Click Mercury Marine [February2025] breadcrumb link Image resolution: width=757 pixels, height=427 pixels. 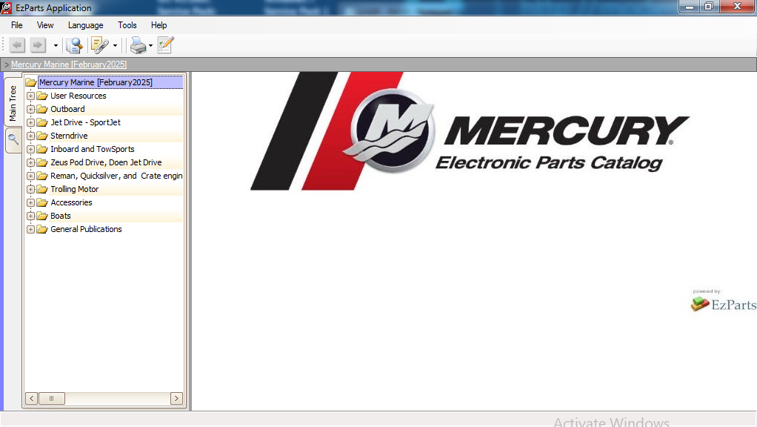coord(69,64)
